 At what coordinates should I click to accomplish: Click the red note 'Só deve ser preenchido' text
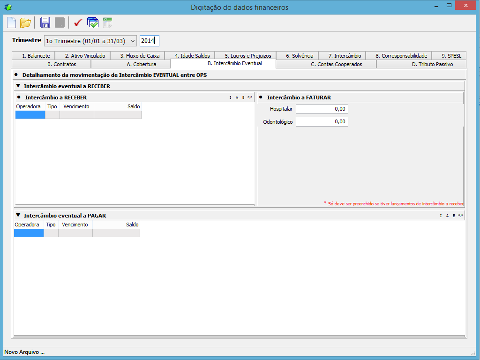click(x=394, y=203)
